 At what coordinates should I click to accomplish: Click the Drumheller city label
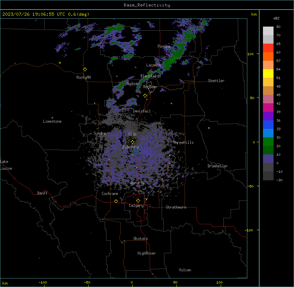(218, 166)
